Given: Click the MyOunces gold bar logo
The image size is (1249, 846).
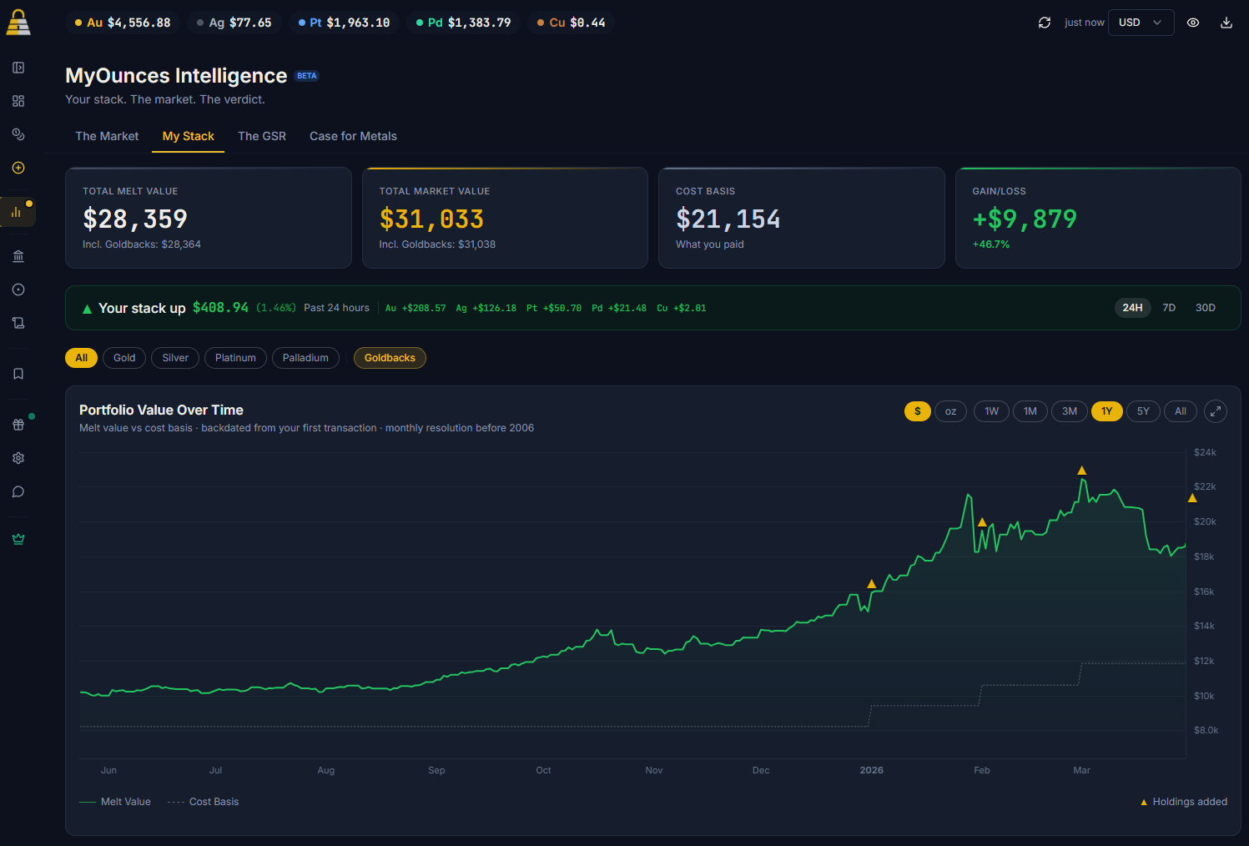Looking at the screenshot, I should pos(18,23).
